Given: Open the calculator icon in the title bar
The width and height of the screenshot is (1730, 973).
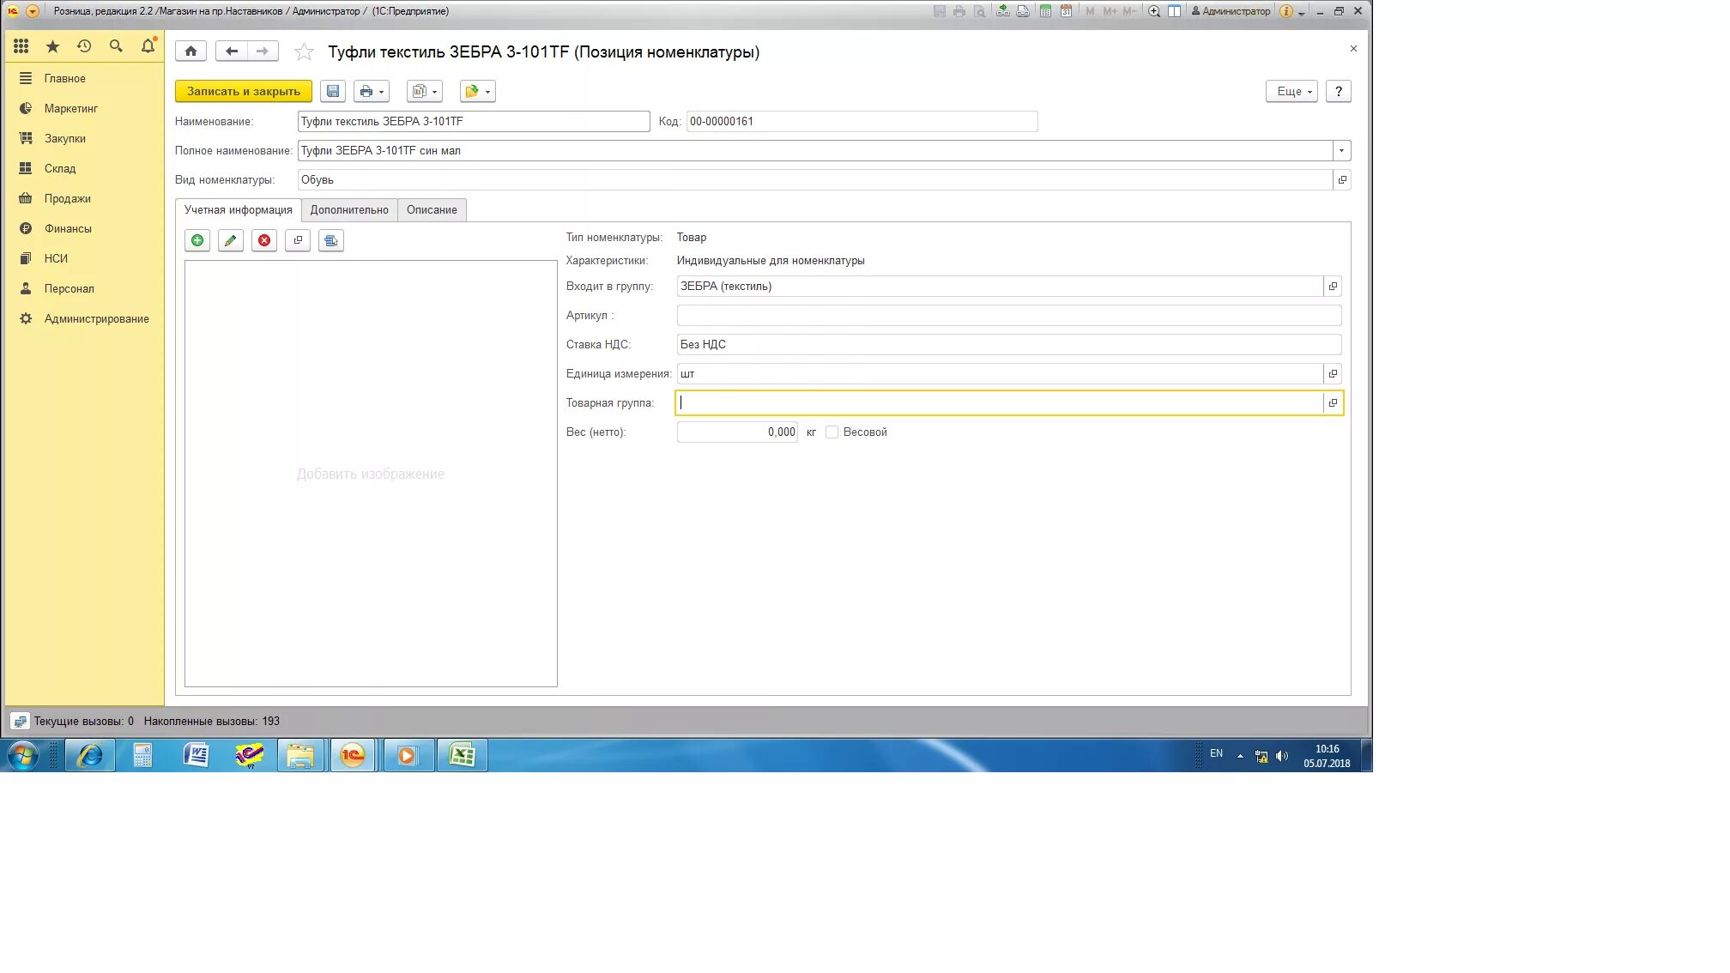Looking at the screenshot, I should 1045,11.
